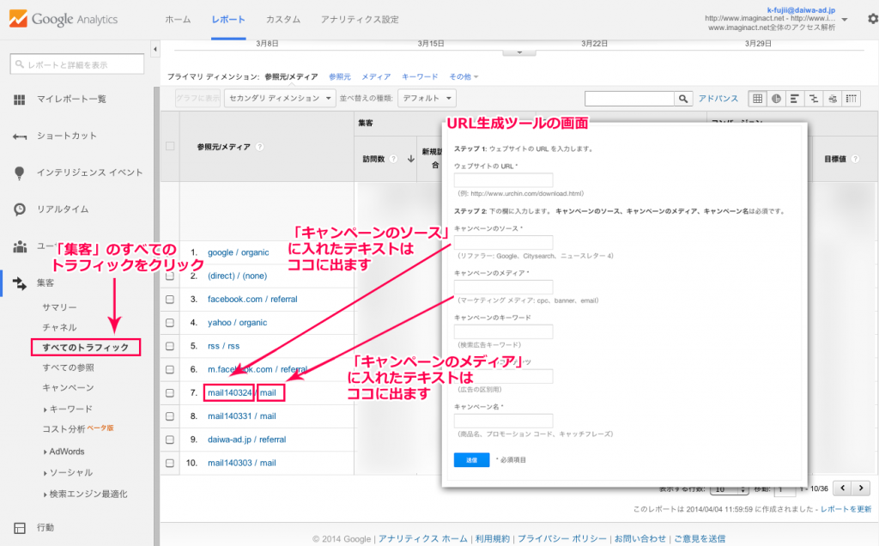The image size is (879, 546).
Task: Click the インテリジェンス イベント lightbulb icon
Action: (x=20, y=173)
